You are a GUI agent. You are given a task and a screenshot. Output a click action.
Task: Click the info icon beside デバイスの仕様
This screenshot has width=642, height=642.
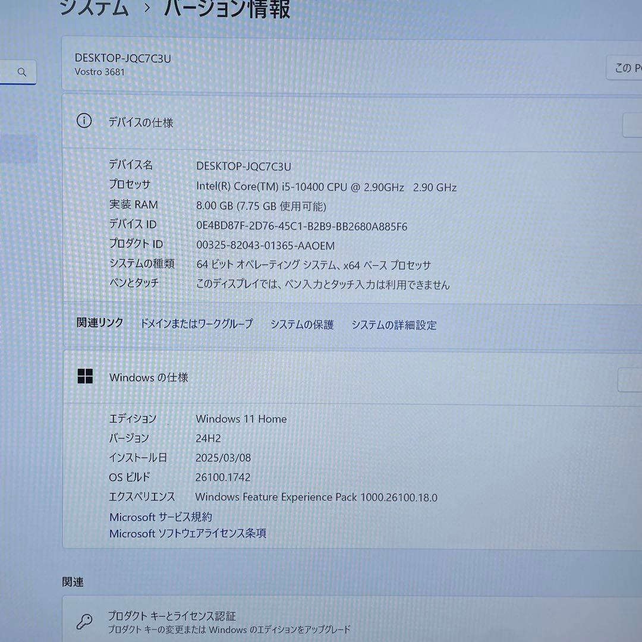pyautogui.click(x=85, y=121)
